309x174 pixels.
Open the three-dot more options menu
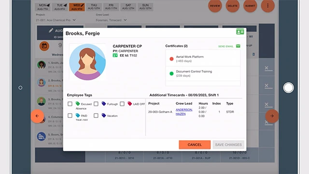coord(267,6)
